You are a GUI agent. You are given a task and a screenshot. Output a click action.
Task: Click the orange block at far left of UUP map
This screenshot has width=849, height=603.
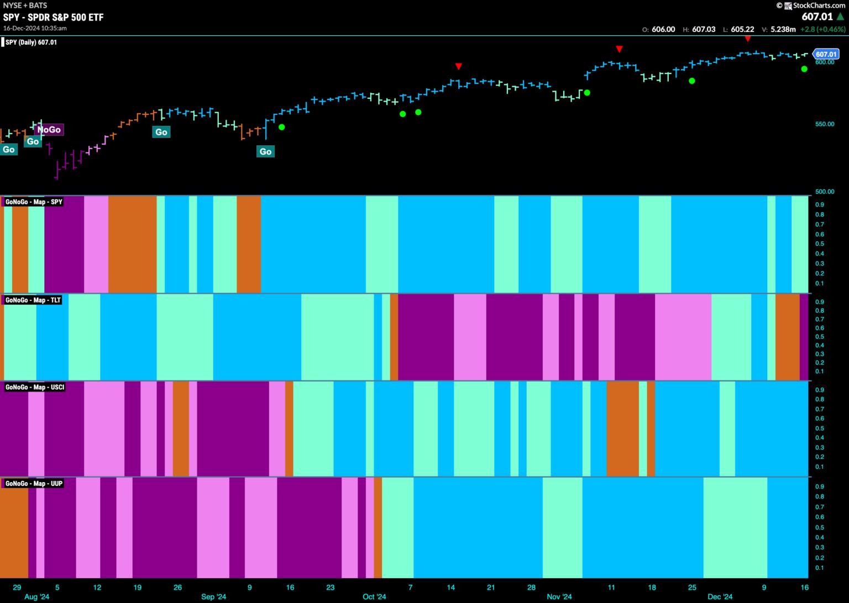click(x=14, y=527)
